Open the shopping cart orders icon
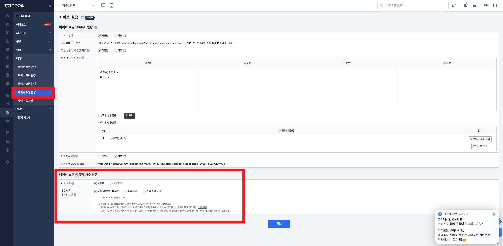Screen dimensions: 503x246 7,24
